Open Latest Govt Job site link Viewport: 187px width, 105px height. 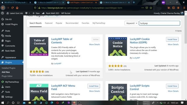pyautogui.click(x=15, y=13)
